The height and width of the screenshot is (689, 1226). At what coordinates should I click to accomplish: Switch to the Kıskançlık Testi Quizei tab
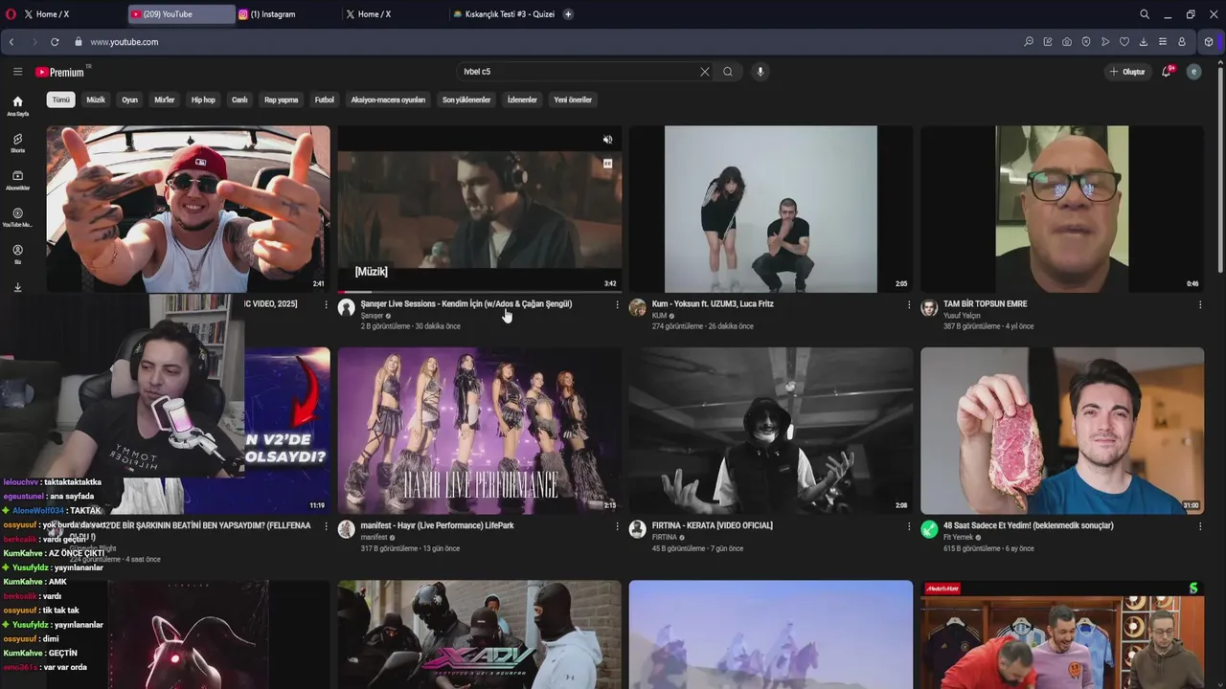coord(505,14)
